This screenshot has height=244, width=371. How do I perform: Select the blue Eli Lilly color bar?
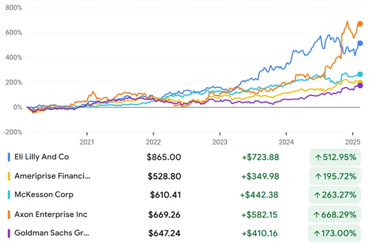coord(8,157)
